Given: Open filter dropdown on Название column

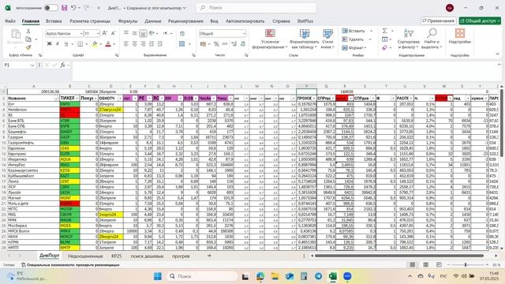Looking at the screenshot, I should [57, 98].
